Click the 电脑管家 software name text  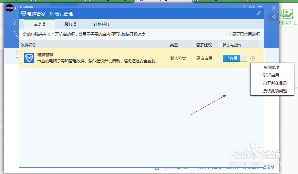(x=45, y=55)
